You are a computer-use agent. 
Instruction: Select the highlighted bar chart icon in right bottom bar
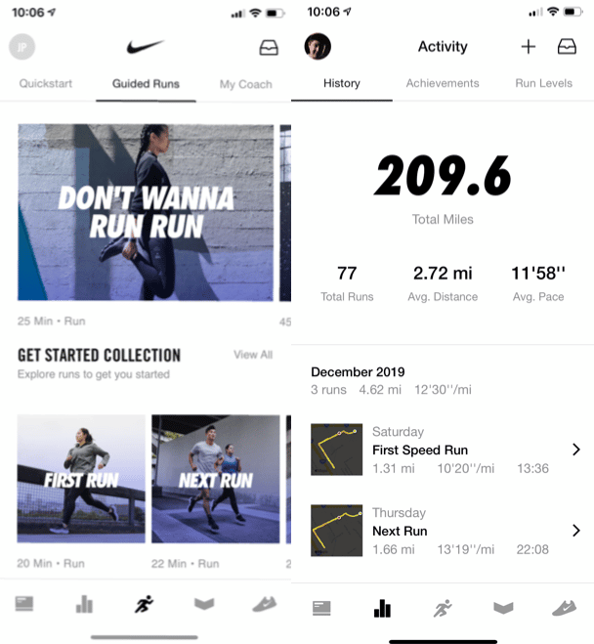tap(382, 608)
